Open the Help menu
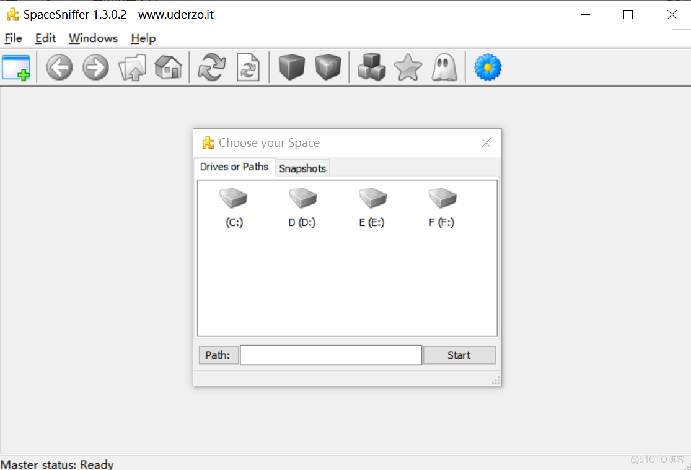The width and height of the screenshot is (691, 470). 143,38
